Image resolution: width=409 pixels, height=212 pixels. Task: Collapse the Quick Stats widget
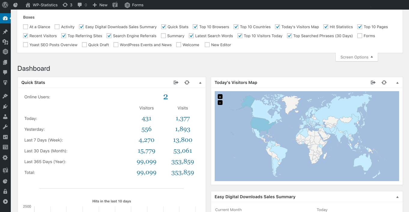(200, 83)
